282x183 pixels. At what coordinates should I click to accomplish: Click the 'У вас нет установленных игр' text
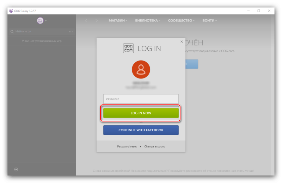coord(42,41)
